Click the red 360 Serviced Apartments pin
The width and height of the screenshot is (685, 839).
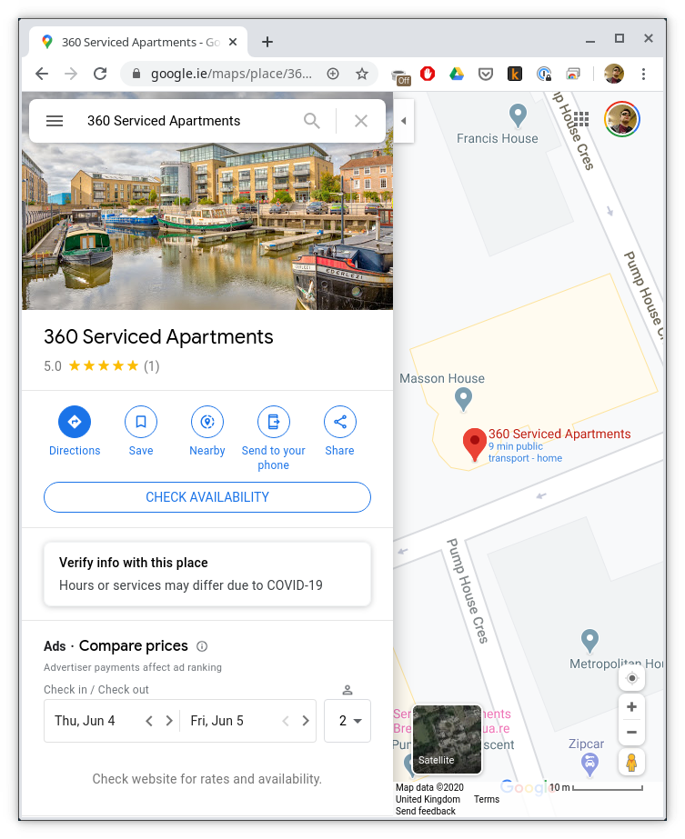pos(475,444)
